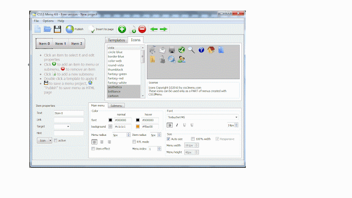Screen dimensions: 352x198
Task: Toggle the underline button beside italic
Action: (x=184, y=125)
